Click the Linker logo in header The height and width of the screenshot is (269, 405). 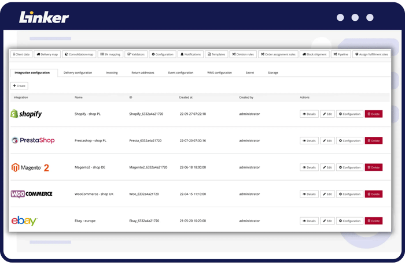click(x=44, y=17)
